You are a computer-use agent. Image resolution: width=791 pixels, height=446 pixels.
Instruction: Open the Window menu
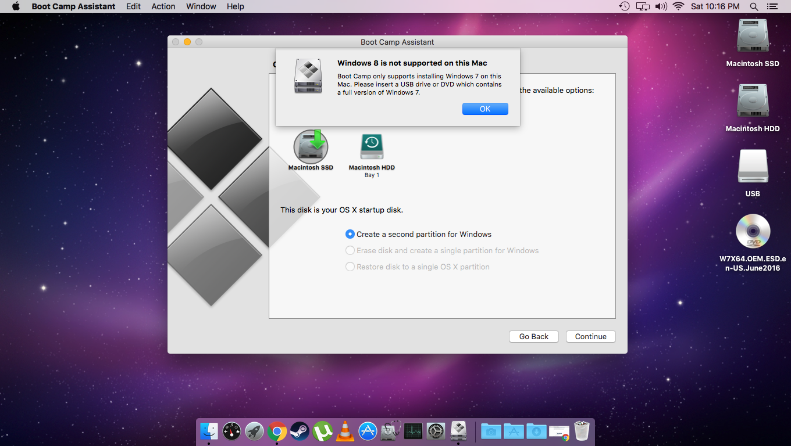point(201,6)
